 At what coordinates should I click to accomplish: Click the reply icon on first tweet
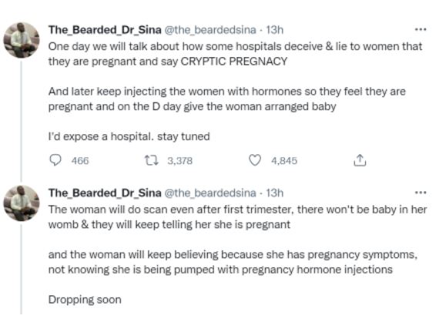click(x=55, y=160)
